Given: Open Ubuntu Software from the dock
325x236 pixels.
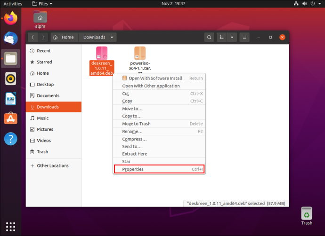Looking at the screenshot, I should (10, 118).
